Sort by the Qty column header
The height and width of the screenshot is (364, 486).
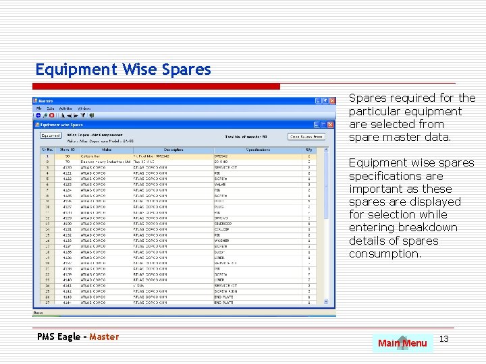click(309, 150)
